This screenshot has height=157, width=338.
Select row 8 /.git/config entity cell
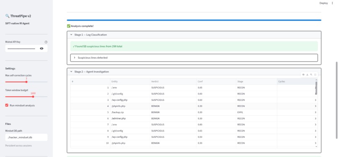pyautogui.click(x=130, y=131)
